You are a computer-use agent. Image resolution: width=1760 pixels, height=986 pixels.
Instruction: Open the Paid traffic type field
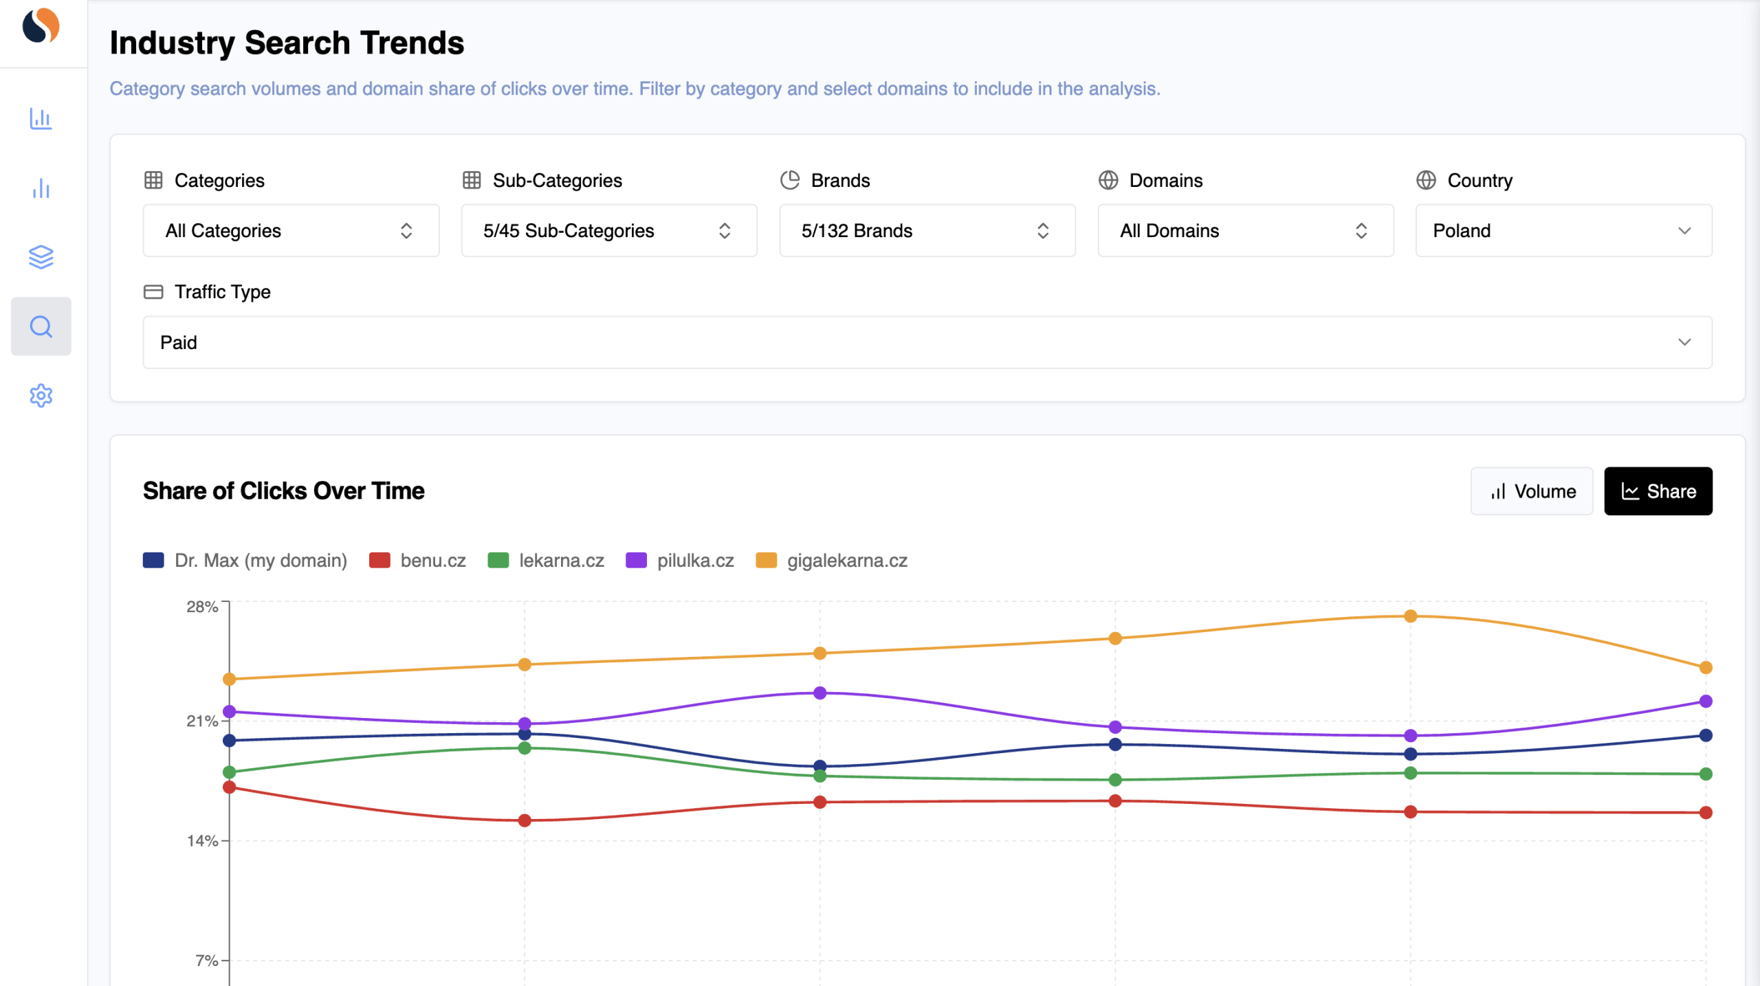[927, 342]
